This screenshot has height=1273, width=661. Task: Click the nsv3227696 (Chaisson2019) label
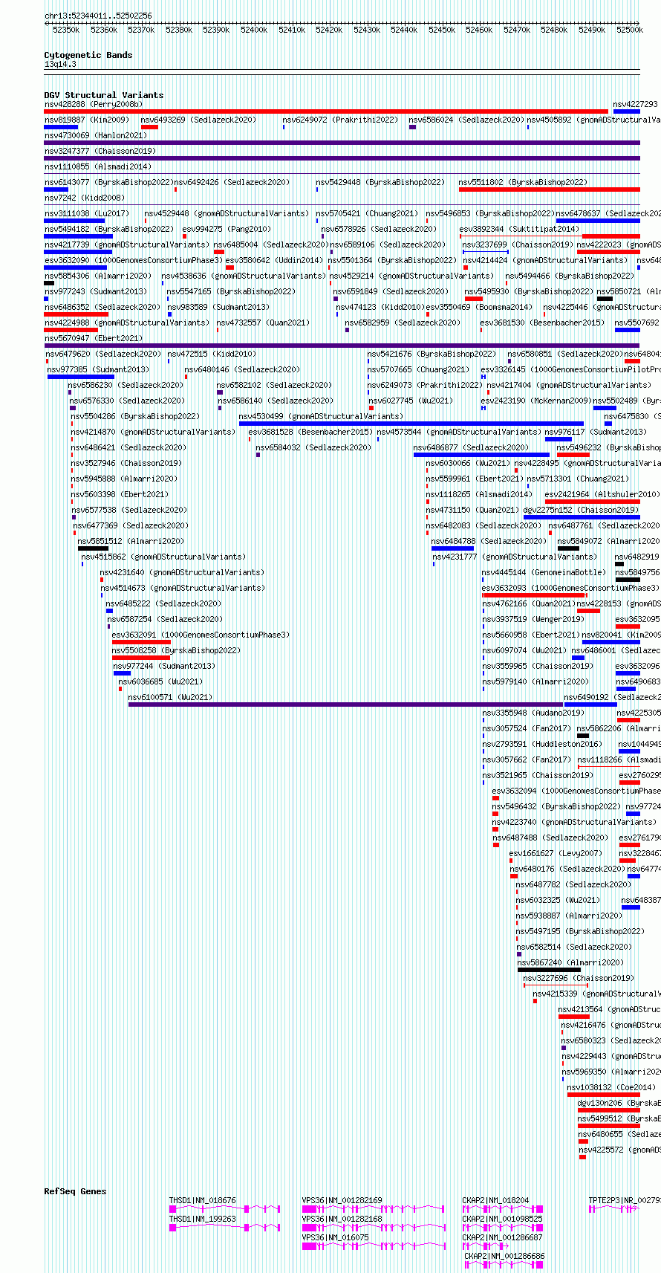point(579,978)
